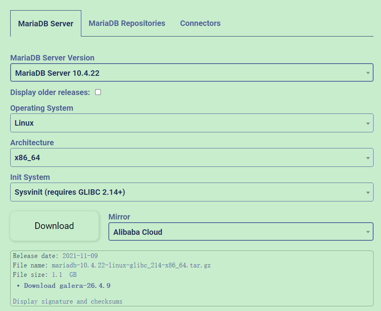Expand the Mirror dropdown
The image size is (381, 311).
241,232
